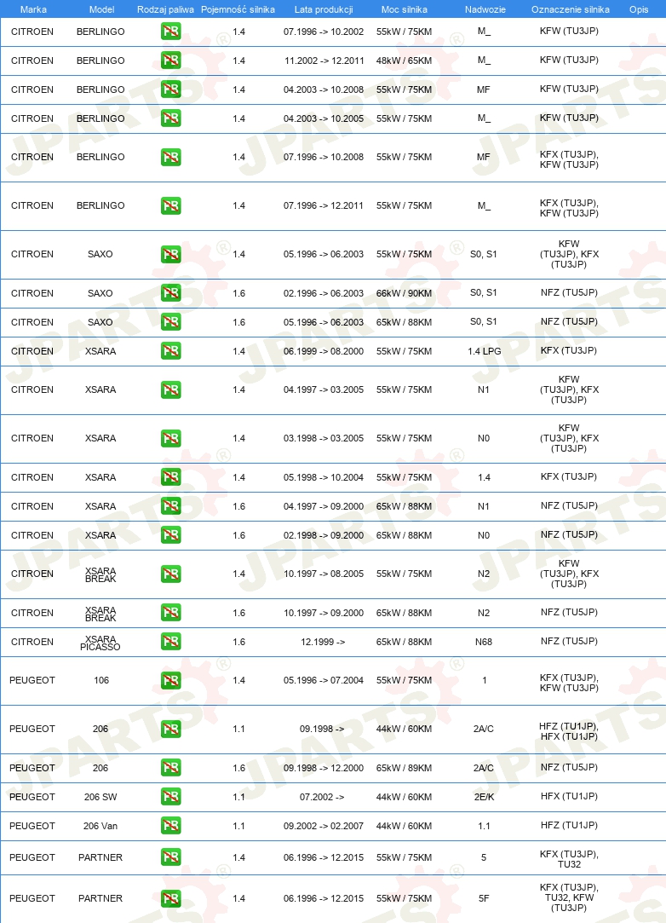This screenshot has width=666, height=923.
Task: Select the 66kW / 90KM power cell
Action: click(x=405, y=293)
